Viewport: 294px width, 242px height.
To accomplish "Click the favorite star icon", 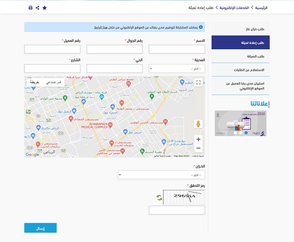I will pyautogui.click(x=45, y=8).
